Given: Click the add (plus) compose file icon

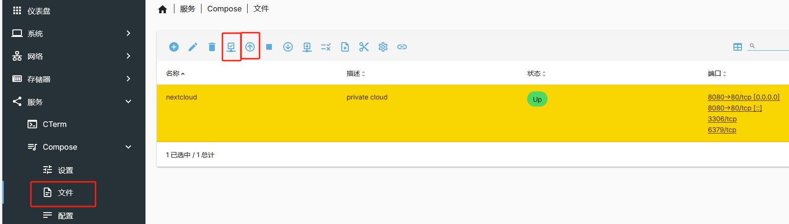Looking at the screenshot, I should click(174, 47).
